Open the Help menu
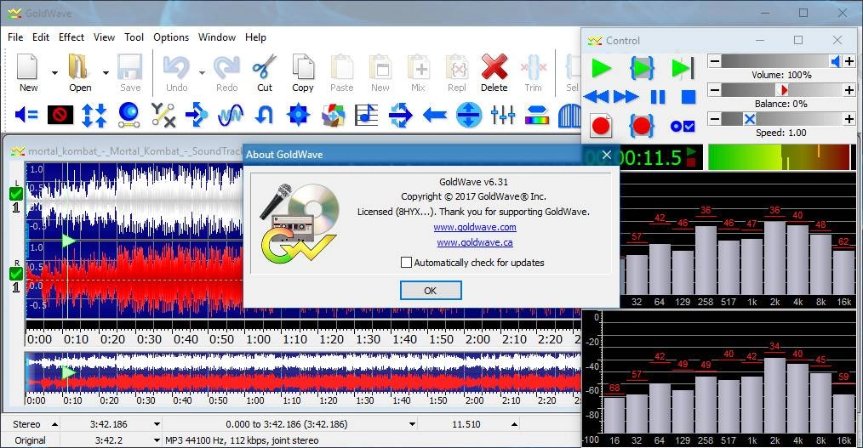This screenshot has height=448, width=863. (x=255, y=37)
